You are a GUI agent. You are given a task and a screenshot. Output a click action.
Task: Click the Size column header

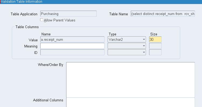(x=154, y=34)
